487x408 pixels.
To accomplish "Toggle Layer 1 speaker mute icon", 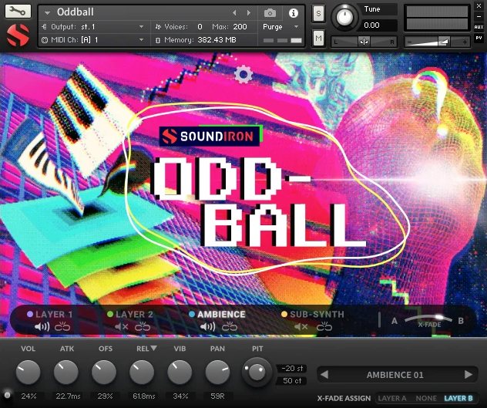I will 42,327.
